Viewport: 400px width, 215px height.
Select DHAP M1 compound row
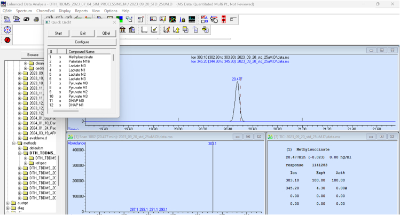pos(76,105)
